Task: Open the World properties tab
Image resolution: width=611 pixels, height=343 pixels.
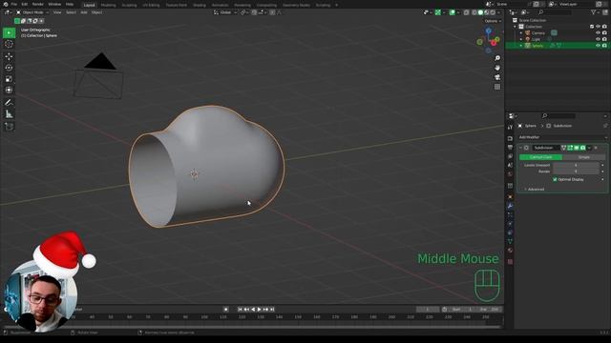Action: (510, 174)
